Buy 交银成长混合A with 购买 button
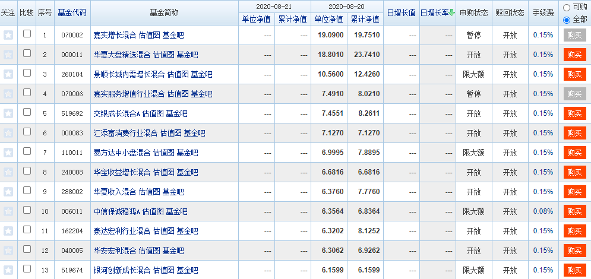Viewport: 591px width, 279px height. point(575,114)
